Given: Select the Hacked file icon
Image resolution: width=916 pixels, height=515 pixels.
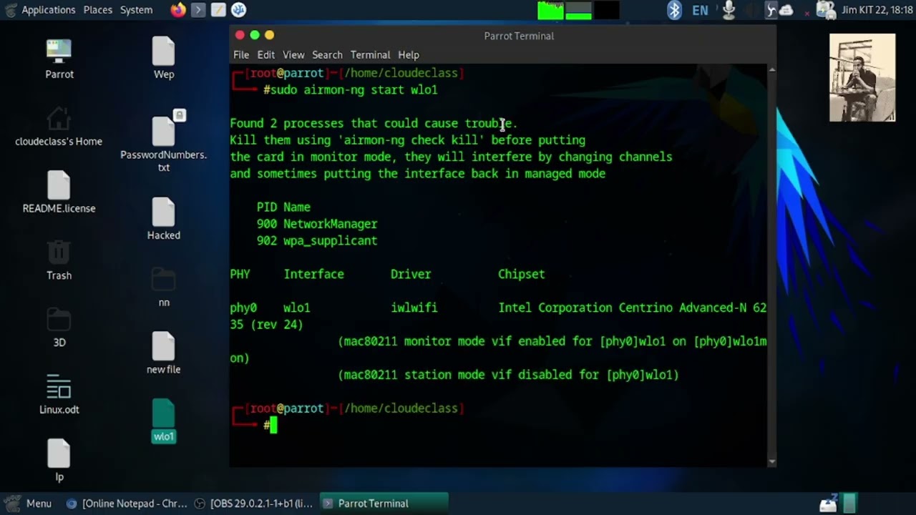Looking at the screenshot, I should tap(163, 219).
